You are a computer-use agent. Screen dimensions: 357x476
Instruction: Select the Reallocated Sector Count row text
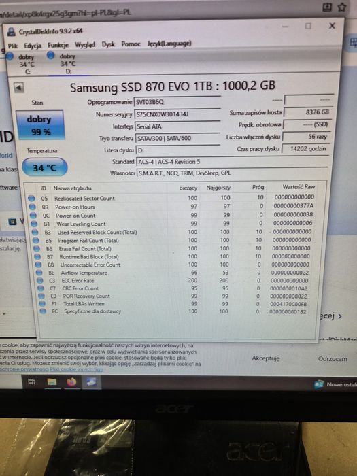pos(84,199)
